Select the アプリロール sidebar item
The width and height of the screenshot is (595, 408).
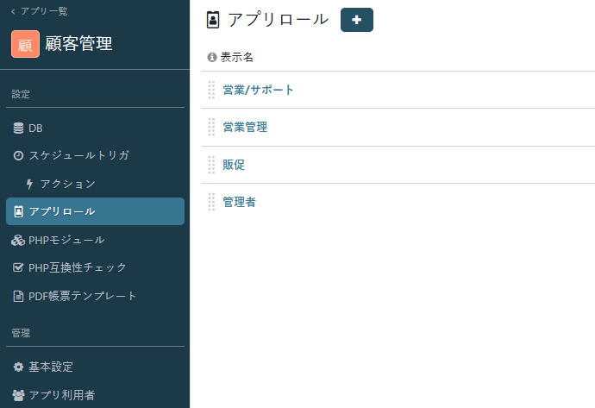pos(95,211)
